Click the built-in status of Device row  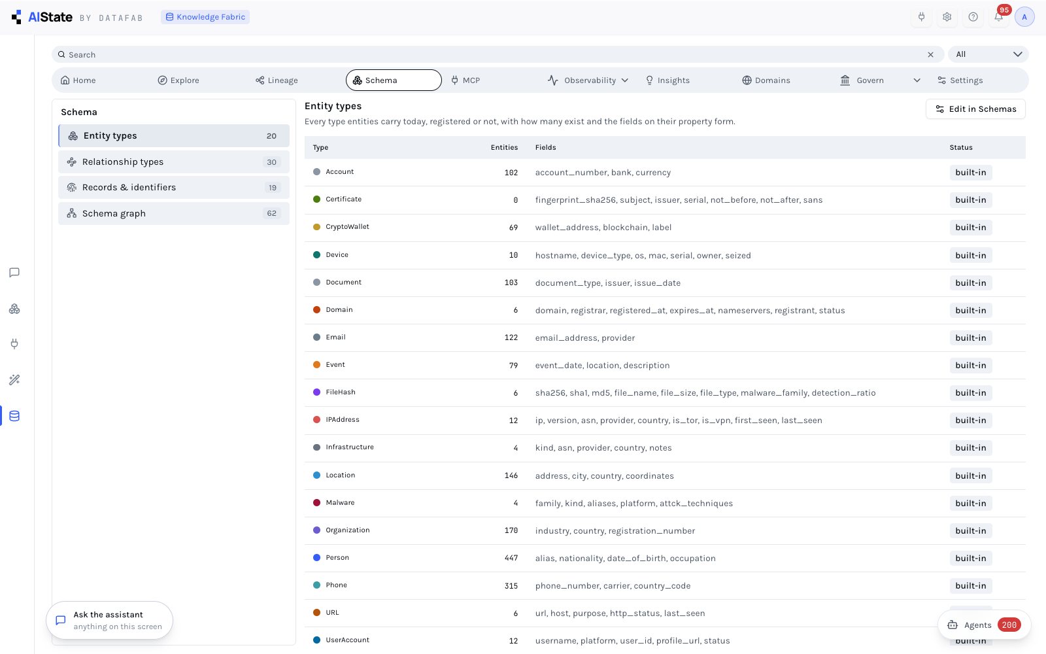click(971, 256)
